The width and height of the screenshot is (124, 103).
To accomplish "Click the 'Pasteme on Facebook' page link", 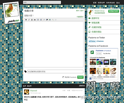I will (x=103, y=51).
